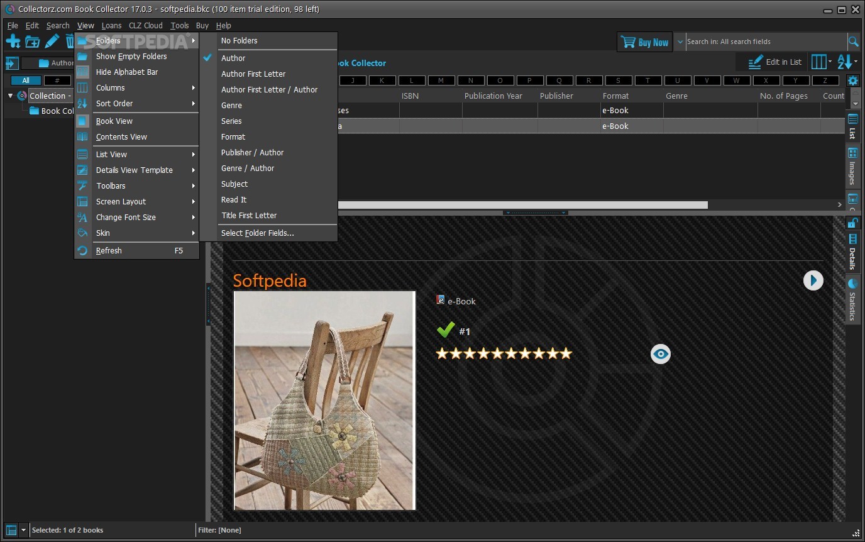Collapse the Collection tree node
Image resolution: width=865 pixels, height=542 pixels.
click(10, 96)
